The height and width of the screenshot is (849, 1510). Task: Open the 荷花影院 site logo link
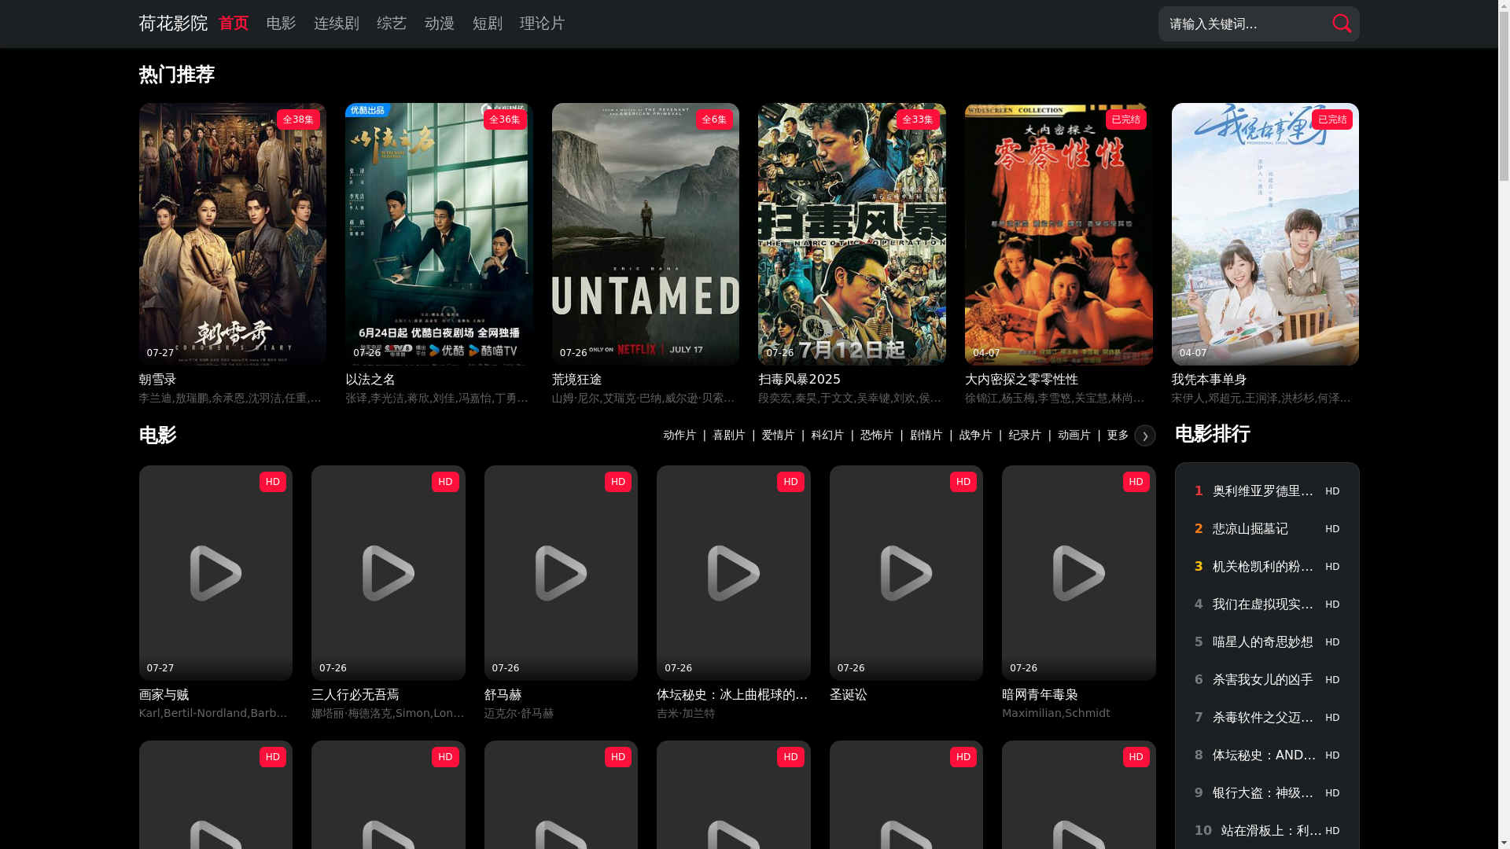173,24
